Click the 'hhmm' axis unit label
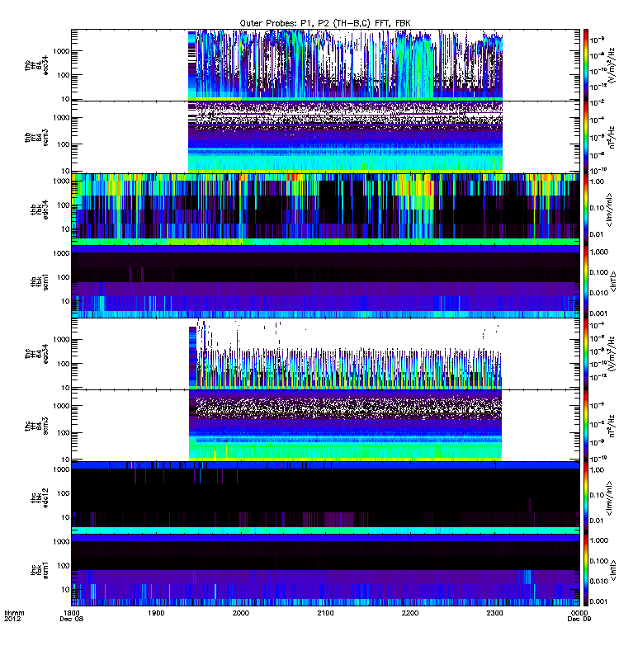The width and height of the screenshot is (619, 660). click(14, 613)
